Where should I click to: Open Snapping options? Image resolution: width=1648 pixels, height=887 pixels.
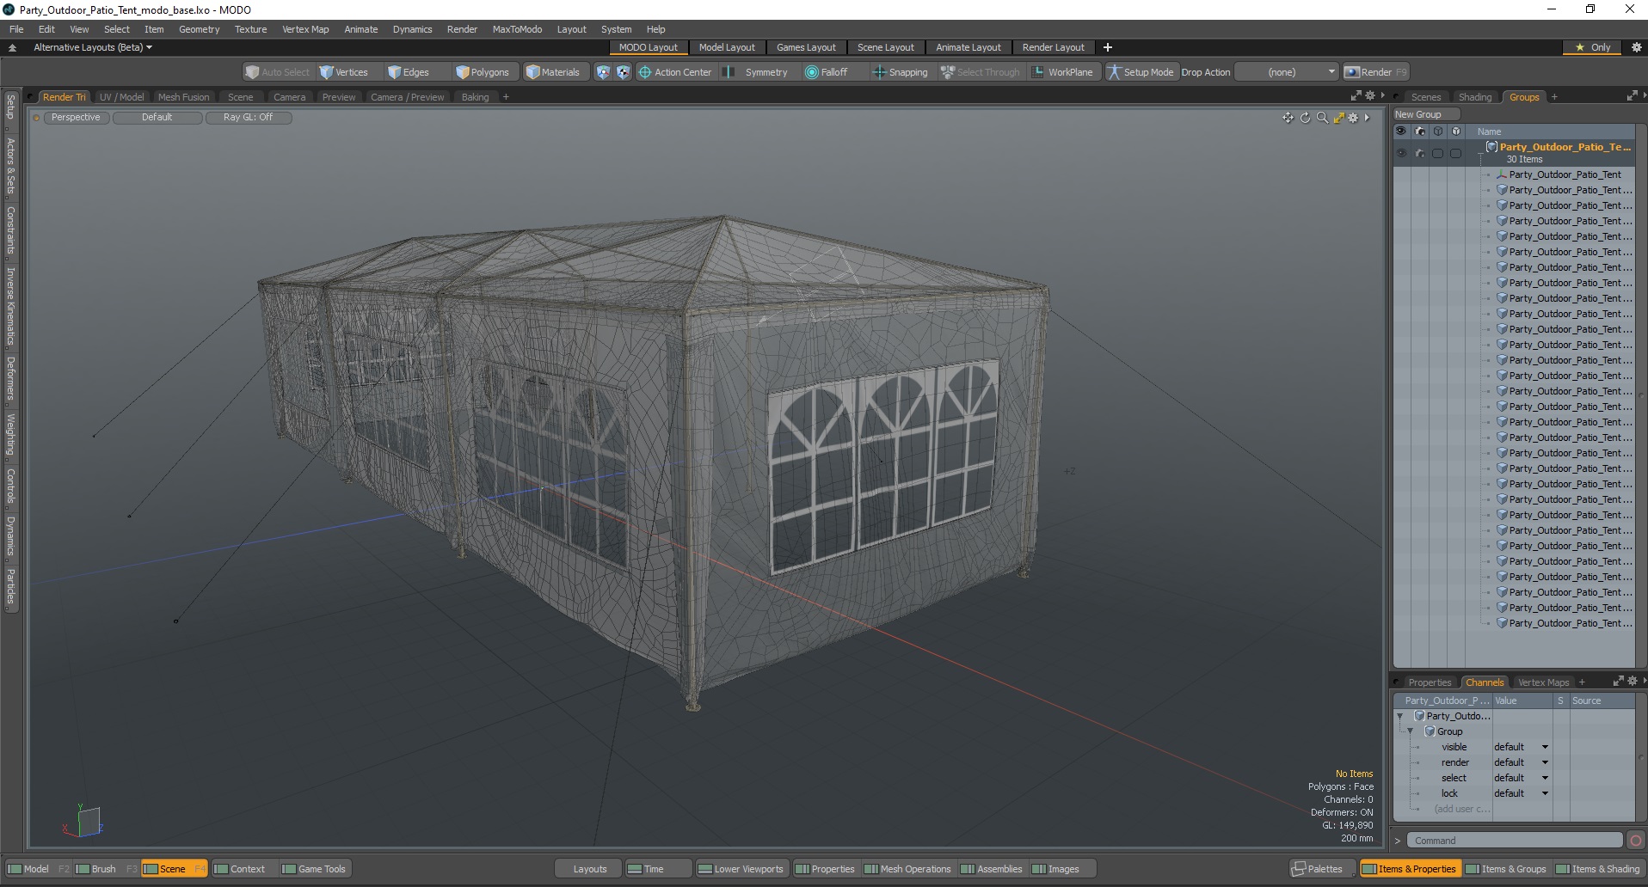(901, 72)
